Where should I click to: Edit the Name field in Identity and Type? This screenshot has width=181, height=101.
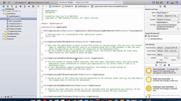(168, 13)
